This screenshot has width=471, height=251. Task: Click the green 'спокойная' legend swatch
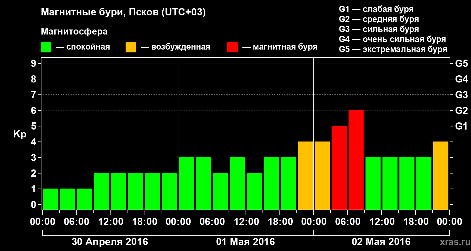click(x=46, y=47)
